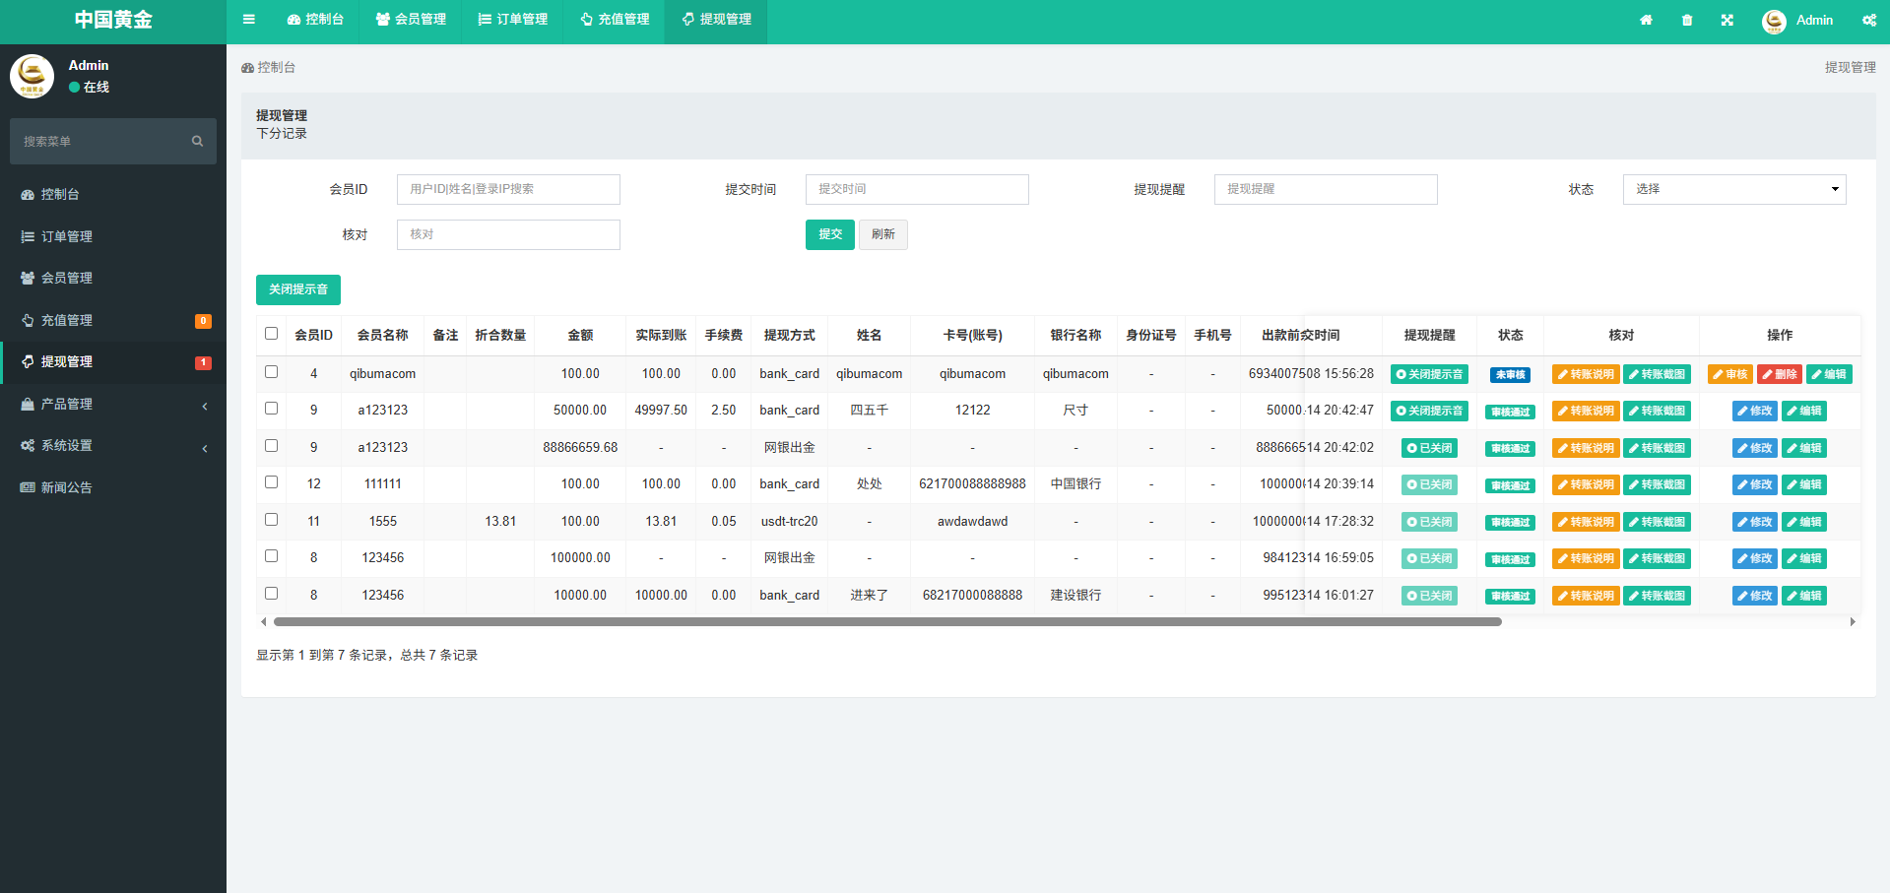Viewport: 1890px width, 893px height.
Task: Go to 充值管理 in the sidebar
Action: (67, 320)
